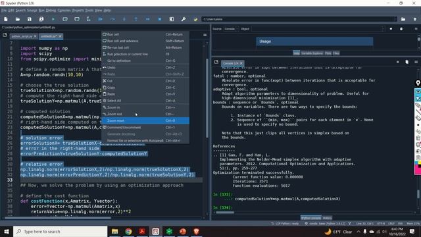This screenshot has width=421, height=237.
Task: Open the Plots tab
Action: (x=328, y=53)
